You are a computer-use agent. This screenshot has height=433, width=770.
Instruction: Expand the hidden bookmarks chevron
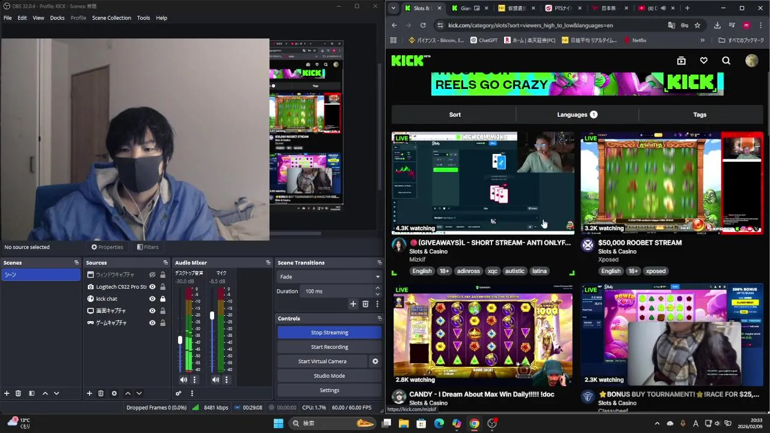(702, 40)
